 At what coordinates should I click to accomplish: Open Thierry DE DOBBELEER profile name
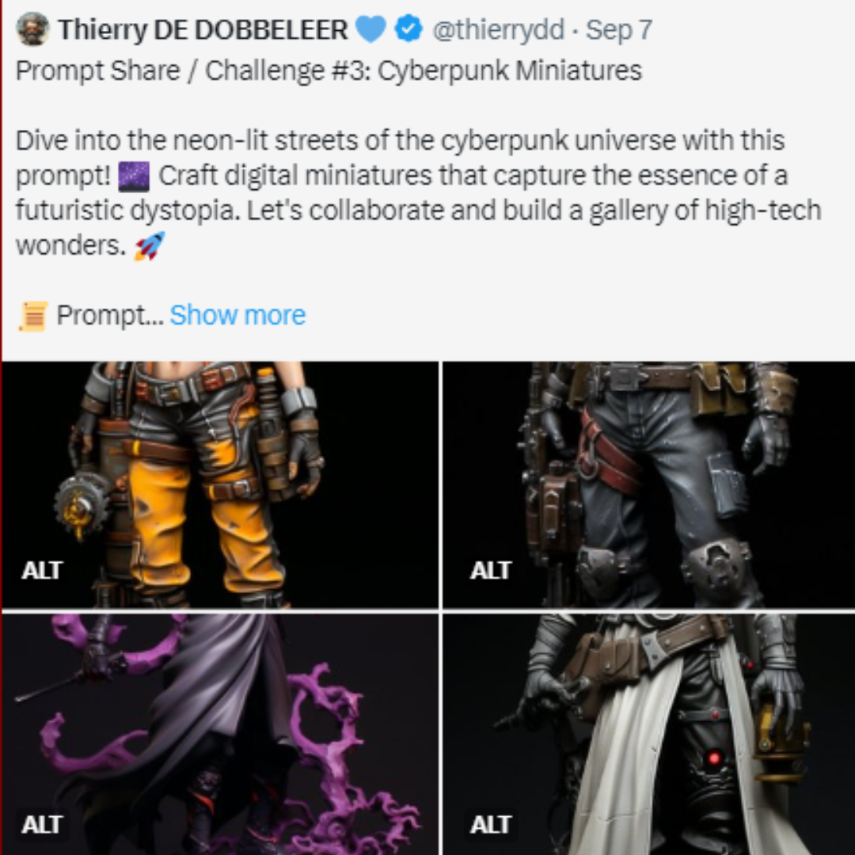[203, 29]
